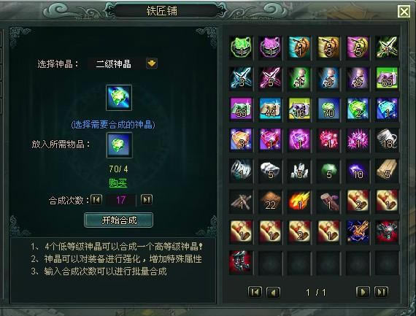
Task: Select the red heart gem item
Action: tap(270, 140)
